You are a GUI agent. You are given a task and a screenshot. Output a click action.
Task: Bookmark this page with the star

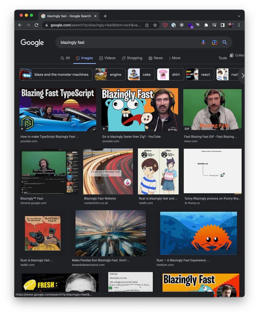[x=155, y=25]
